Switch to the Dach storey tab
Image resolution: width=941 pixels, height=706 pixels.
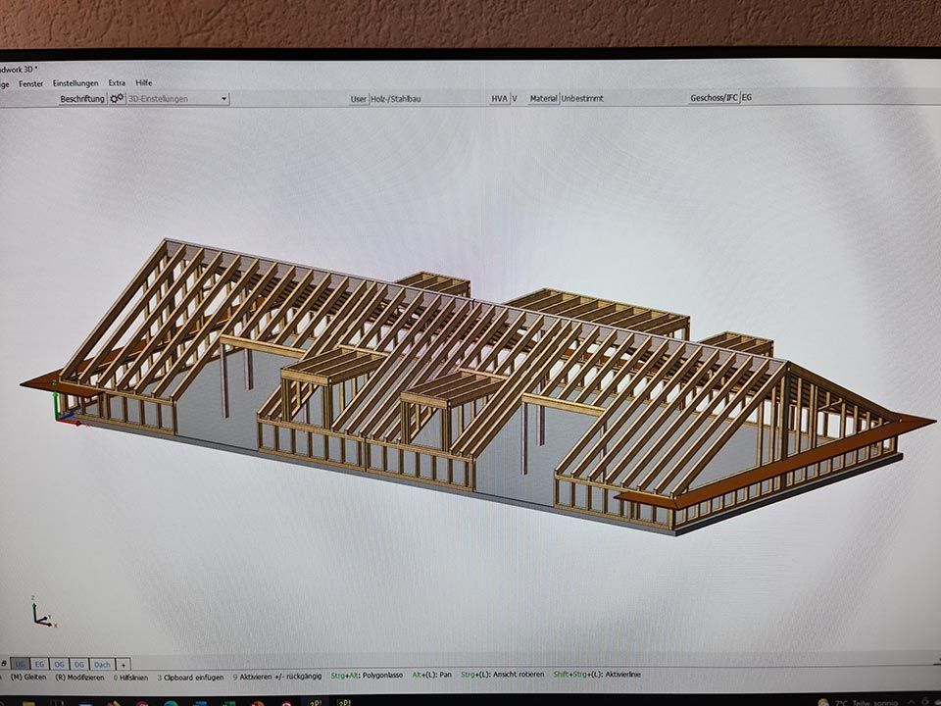[x=102, y=663]
